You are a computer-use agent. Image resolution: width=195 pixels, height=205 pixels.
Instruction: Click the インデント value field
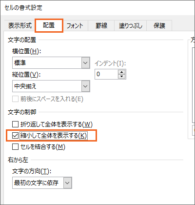pos(107,74)
